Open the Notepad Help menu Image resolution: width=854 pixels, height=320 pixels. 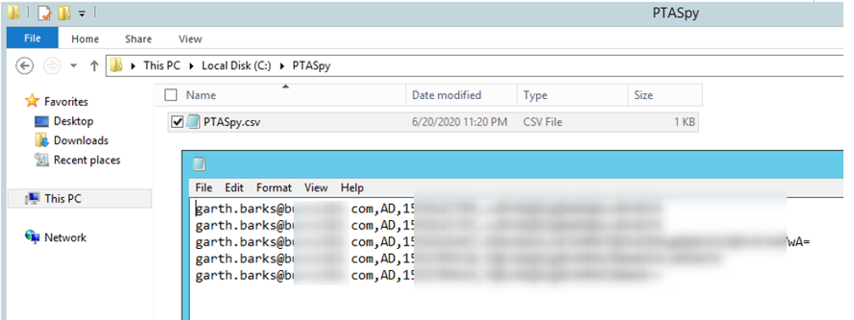[x=352, y=188]
